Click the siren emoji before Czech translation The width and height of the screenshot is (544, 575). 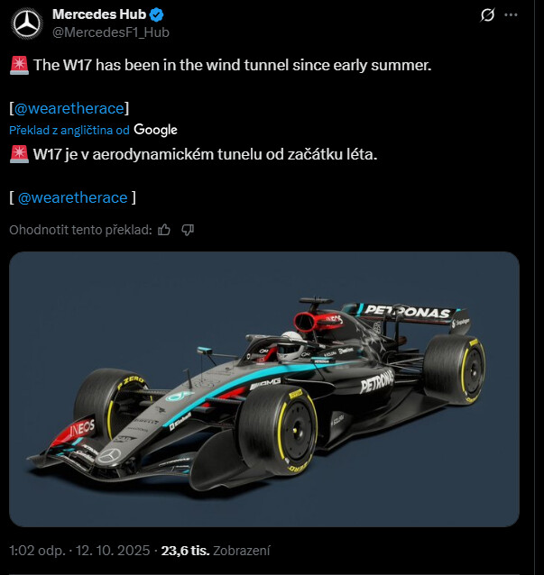pos(18,154)
